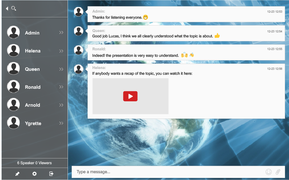Image resolution: width=289 pixels, height=180 pixels.
Task: Expand the chevrons next to Admin
Action: click(61, 33)
